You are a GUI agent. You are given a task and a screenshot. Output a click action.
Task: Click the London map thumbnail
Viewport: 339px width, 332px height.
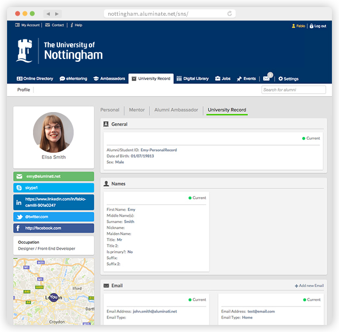coord(54,291)
